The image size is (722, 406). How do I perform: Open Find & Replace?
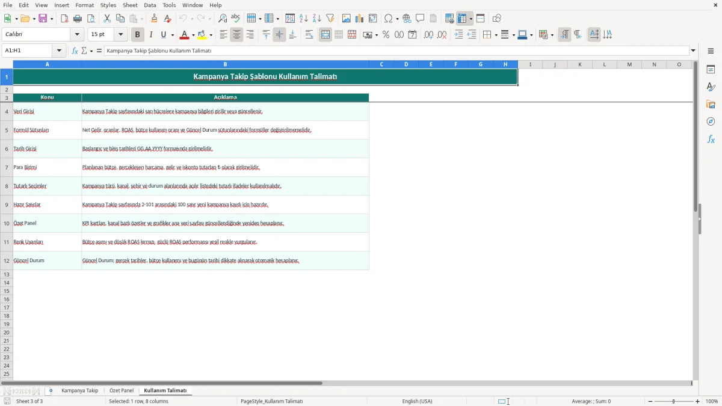coord(223,19)
